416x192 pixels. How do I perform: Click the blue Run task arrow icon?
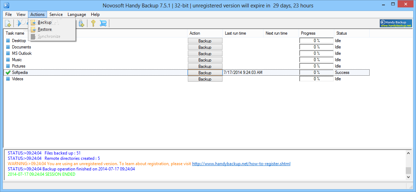point(19,23)
